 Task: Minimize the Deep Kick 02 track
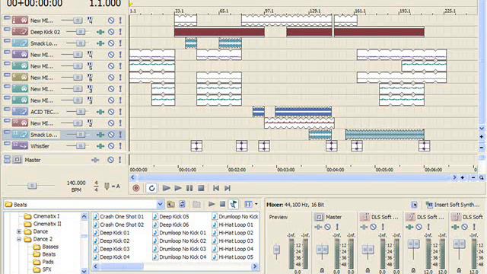(x=7, y=30)
